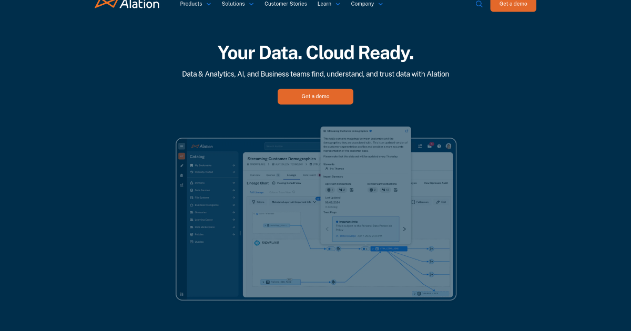Click the orange Get a demo button below the headline
The image size is (631, 331).
(x=315, y=96)
